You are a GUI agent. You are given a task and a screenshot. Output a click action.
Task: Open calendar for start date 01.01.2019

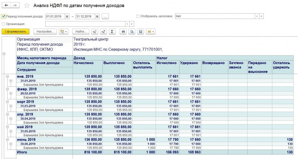(67, 16)
